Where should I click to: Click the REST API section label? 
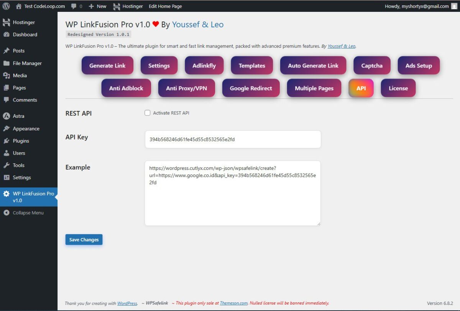coord(79,113)
